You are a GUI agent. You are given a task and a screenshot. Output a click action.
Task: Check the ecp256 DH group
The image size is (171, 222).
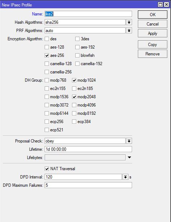pos(47,122)
